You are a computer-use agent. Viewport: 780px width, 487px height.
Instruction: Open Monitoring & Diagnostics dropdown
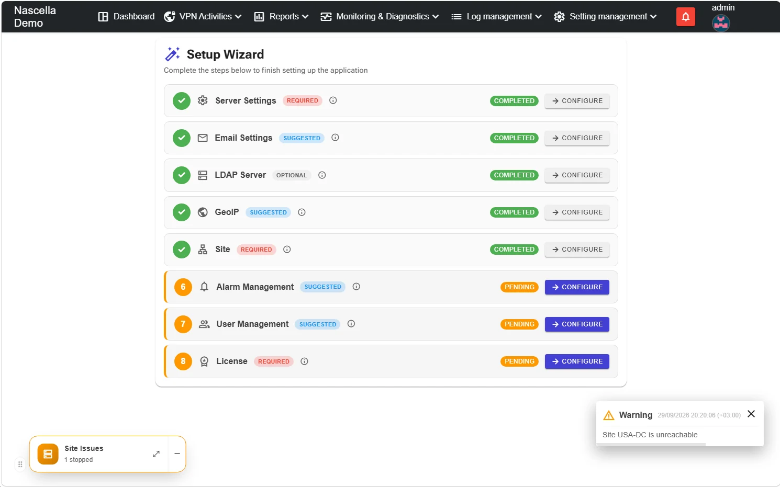click(380, 17)
